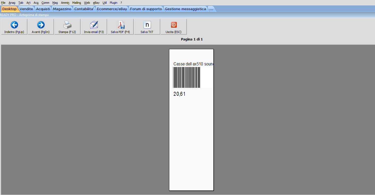Open the Ammin menu

click(65, 3)
